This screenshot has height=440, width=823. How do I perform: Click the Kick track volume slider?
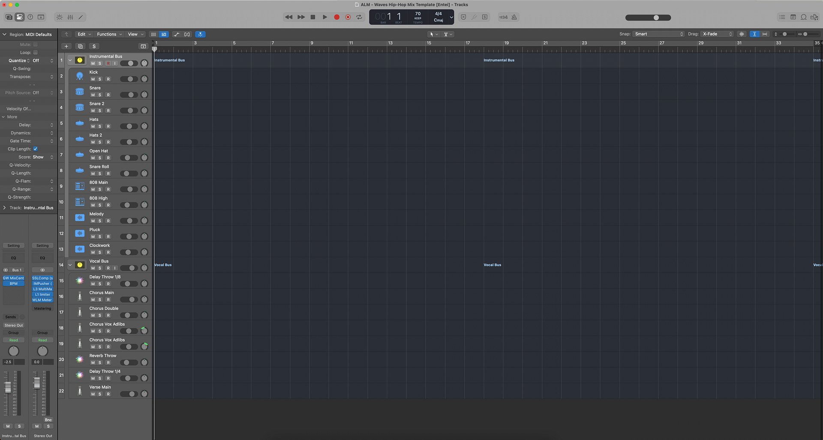[129, 79]
